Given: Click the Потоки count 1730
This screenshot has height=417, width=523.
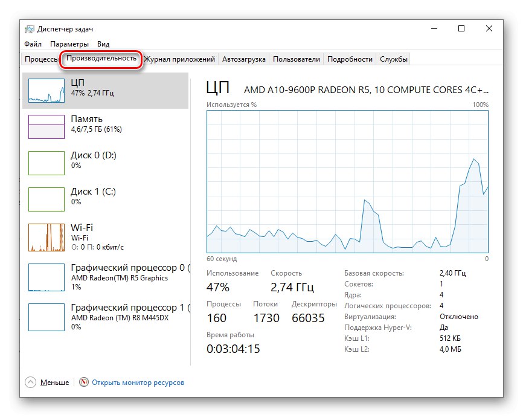Looking at the screenshot, I should pos(266,318).
